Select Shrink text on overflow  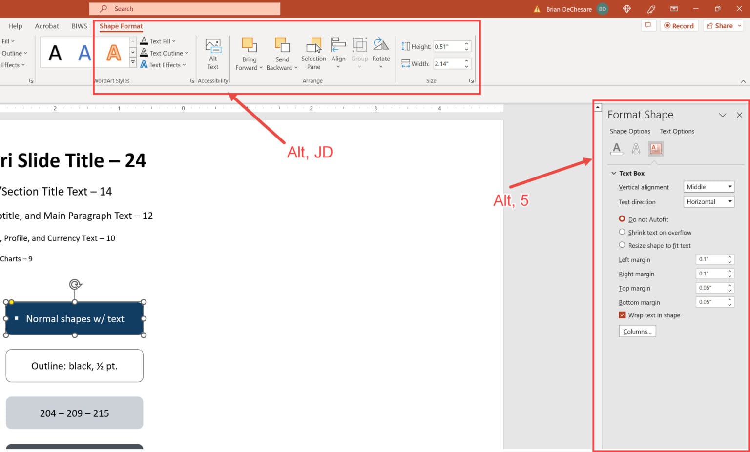point(622,232)
